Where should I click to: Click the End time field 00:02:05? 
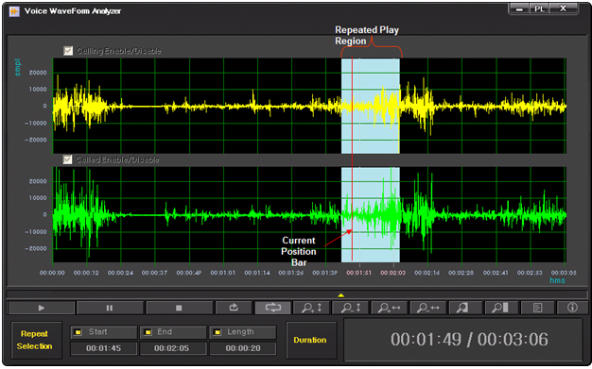(x=173, y=348)
